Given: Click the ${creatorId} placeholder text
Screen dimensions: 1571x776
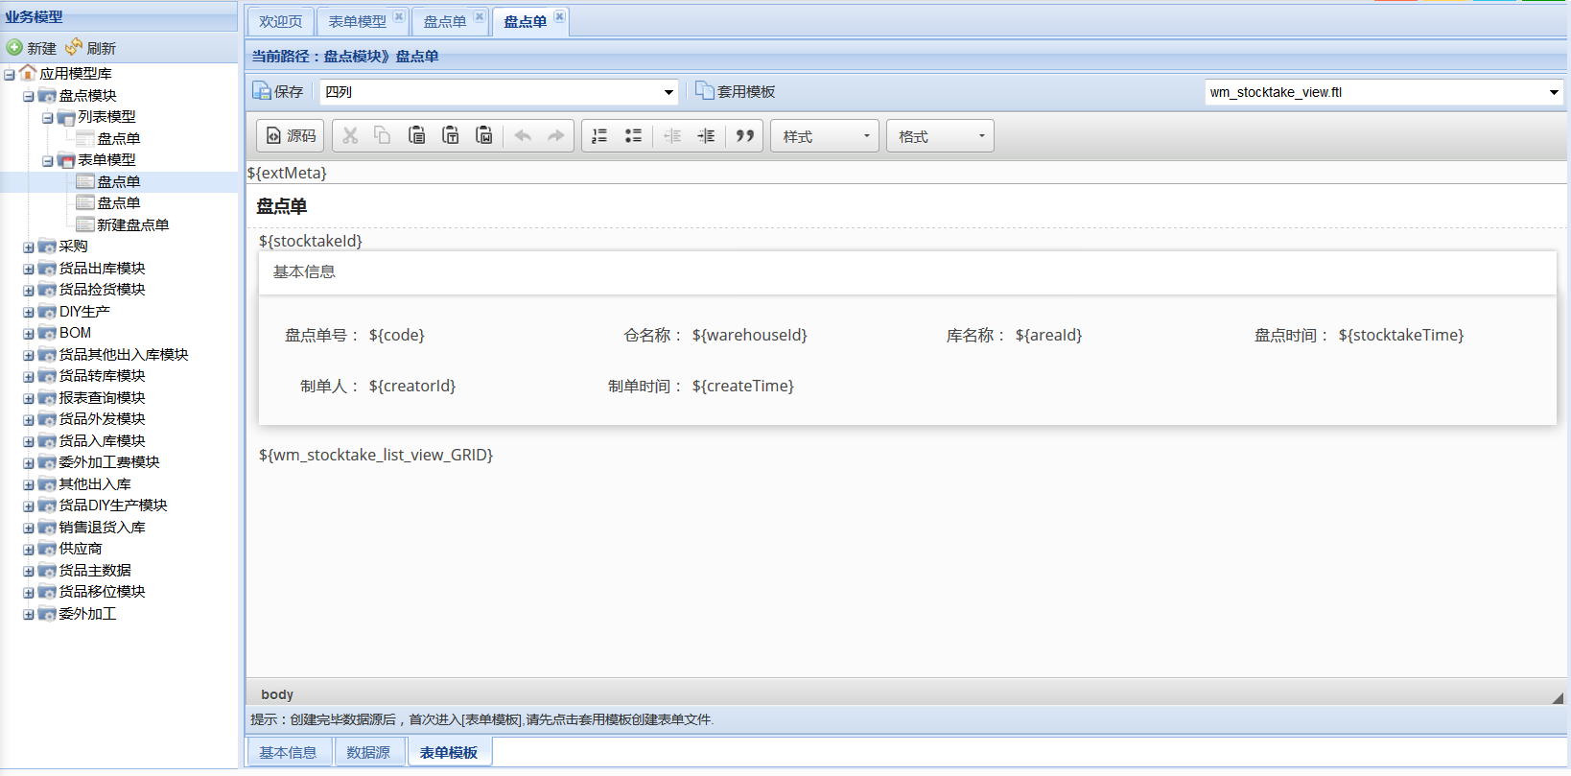Looking at the screenshot, I should [412, 386].
